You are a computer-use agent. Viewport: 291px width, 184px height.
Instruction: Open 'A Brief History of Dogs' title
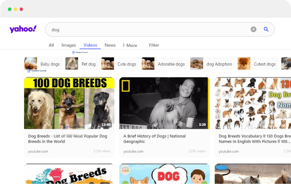point(154,139)
